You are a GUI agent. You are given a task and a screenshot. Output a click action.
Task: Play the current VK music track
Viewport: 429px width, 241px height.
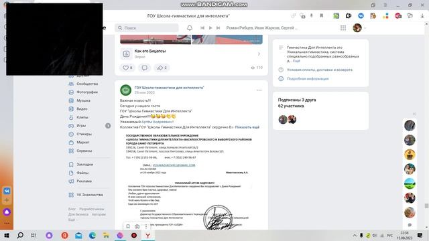[x=210, y=28]
